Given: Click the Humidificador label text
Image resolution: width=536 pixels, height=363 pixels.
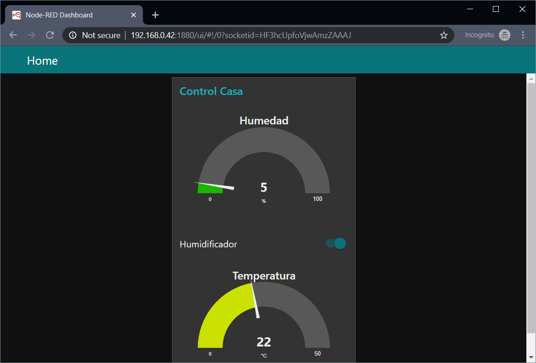Looking at the screenshot, I should tap(208, 244).
